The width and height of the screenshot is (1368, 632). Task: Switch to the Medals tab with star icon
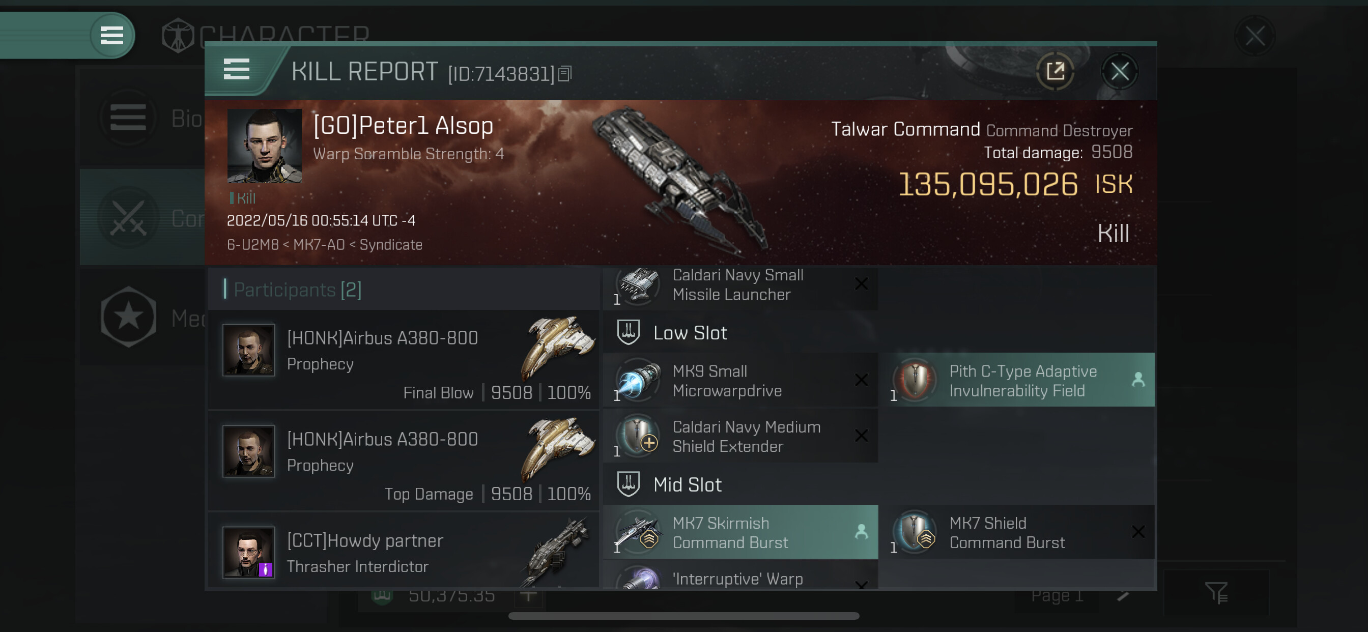tap(142, 318)
